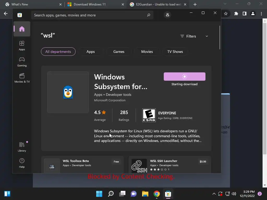Screen dimensions: 267x200
Task: Open the Home section in Store sidebar
Action: coord(22,29)
